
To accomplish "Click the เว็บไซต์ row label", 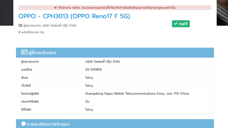I will click(x=26, y=86).
